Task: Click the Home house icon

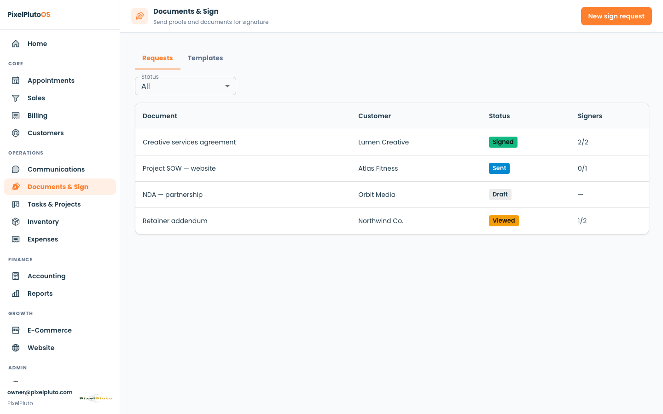Action: [x=16, y=44]
